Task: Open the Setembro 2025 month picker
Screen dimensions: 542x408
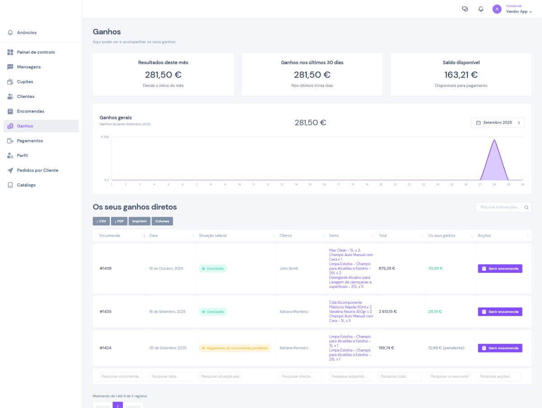Action: [x=498, y=122]
